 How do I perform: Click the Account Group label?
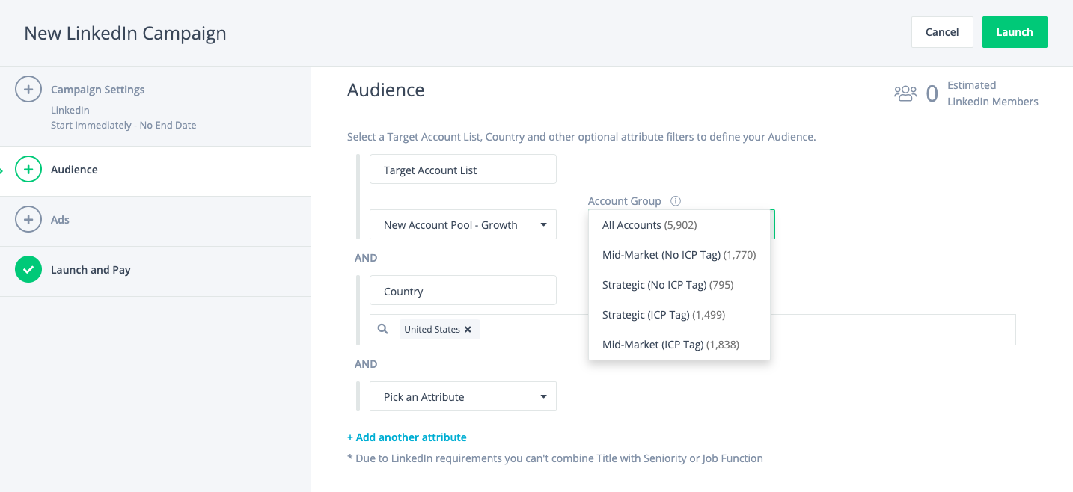pos(625,201)
